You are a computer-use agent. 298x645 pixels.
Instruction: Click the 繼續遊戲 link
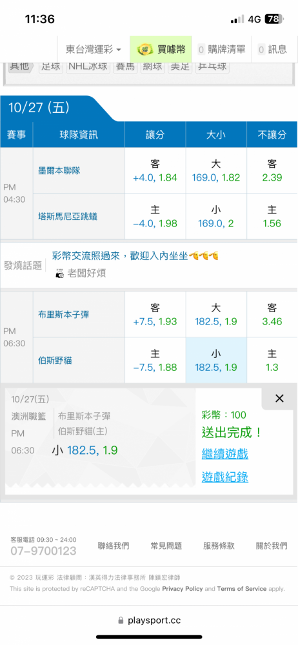click(225, 454)
